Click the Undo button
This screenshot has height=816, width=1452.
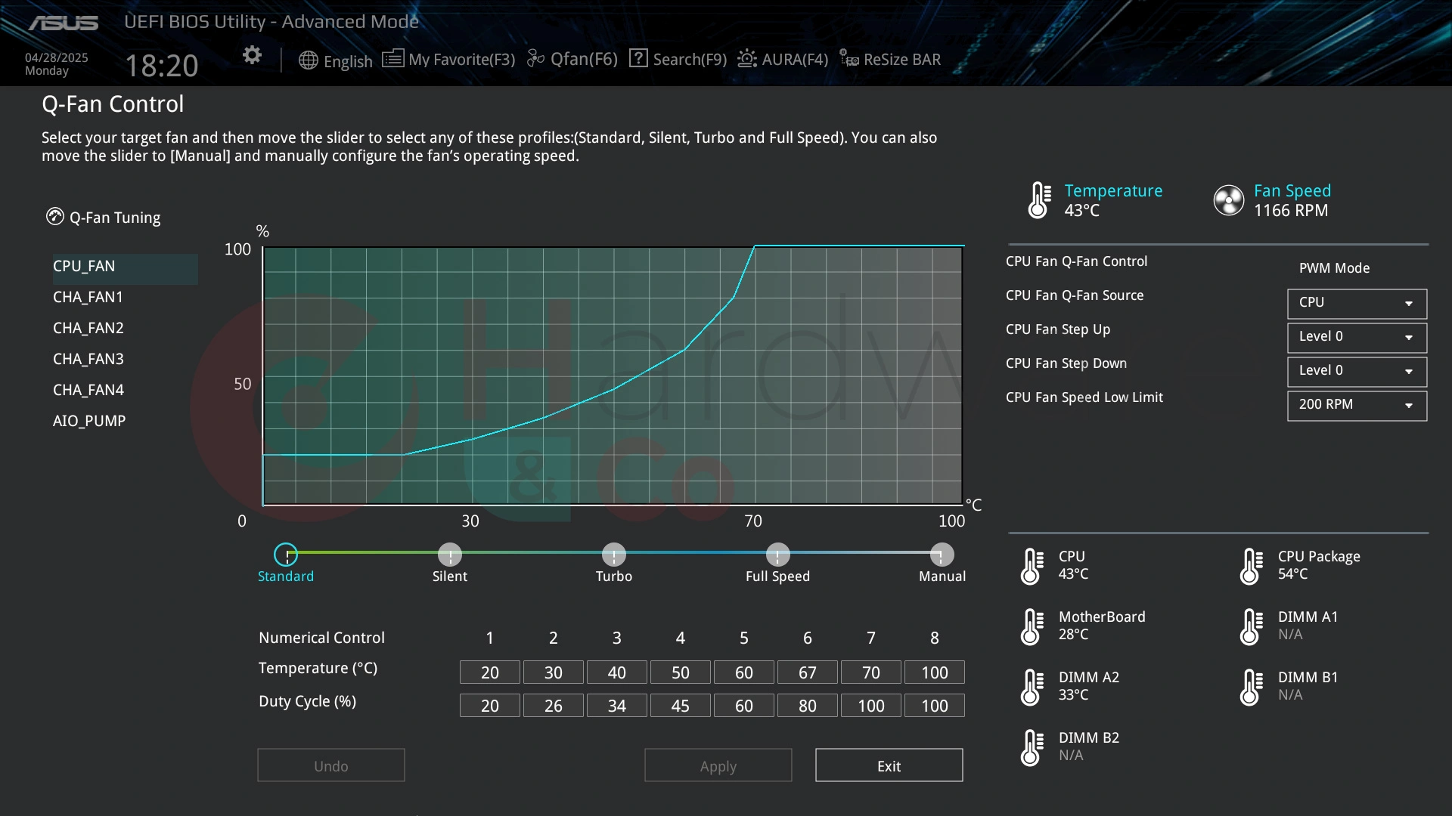[331, 765]
